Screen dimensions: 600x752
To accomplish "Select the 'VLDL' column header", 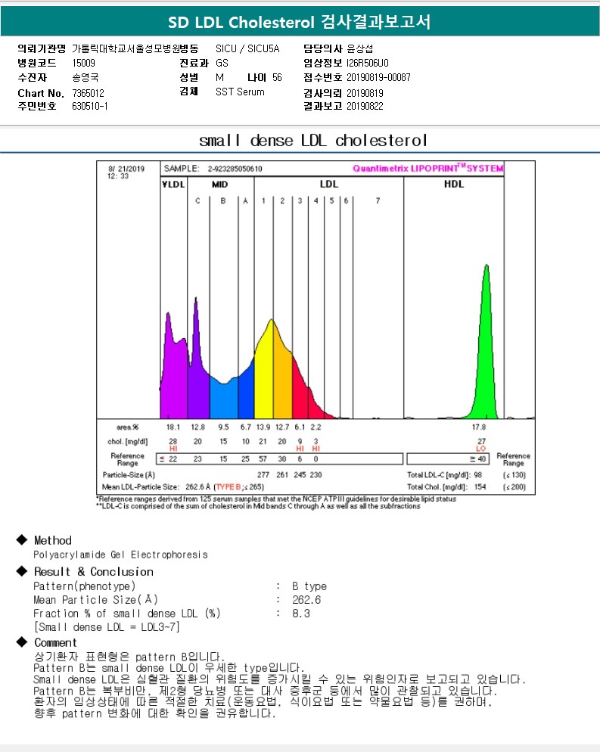I will pyautogui.click(x=173, y=184).
